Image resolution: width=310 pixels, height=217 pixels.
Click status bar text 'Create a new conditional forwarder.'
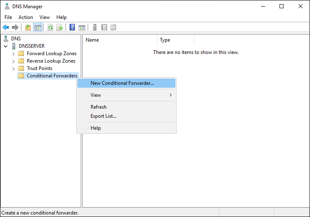[x=40, y=213]
